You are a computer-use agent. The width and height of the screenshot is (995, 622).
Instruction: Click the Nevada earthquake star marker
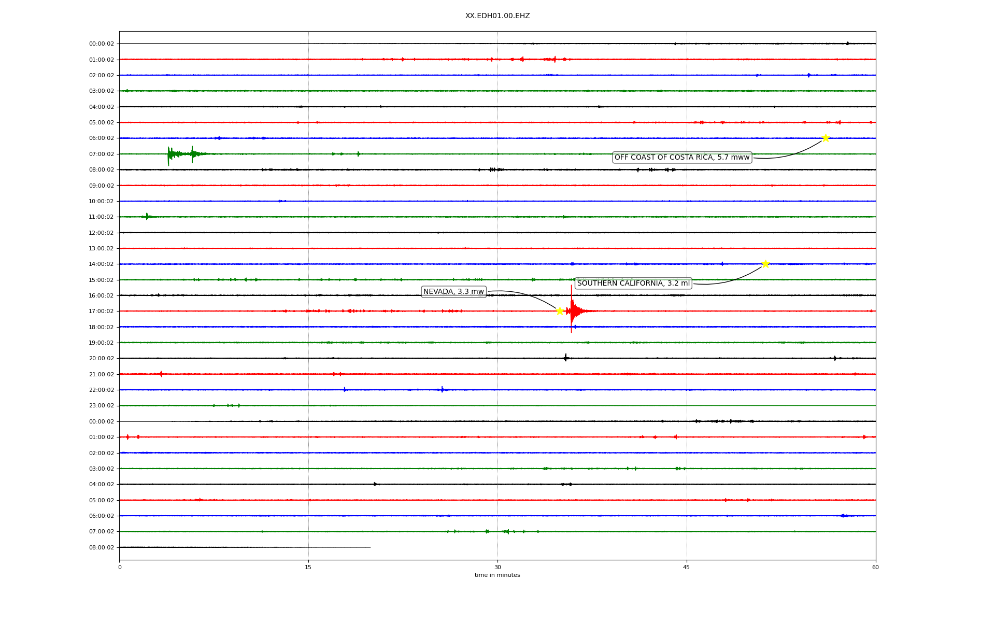(x=560, y=311)
